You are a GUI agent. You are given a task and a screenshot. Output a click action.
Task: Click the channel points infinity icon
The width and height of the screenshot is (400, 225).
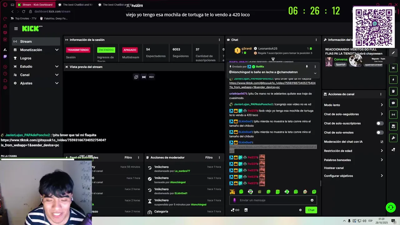(x=235, y=210)
